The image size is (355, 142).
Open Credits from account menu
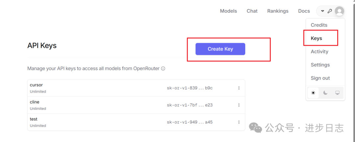tap(319, 25)
